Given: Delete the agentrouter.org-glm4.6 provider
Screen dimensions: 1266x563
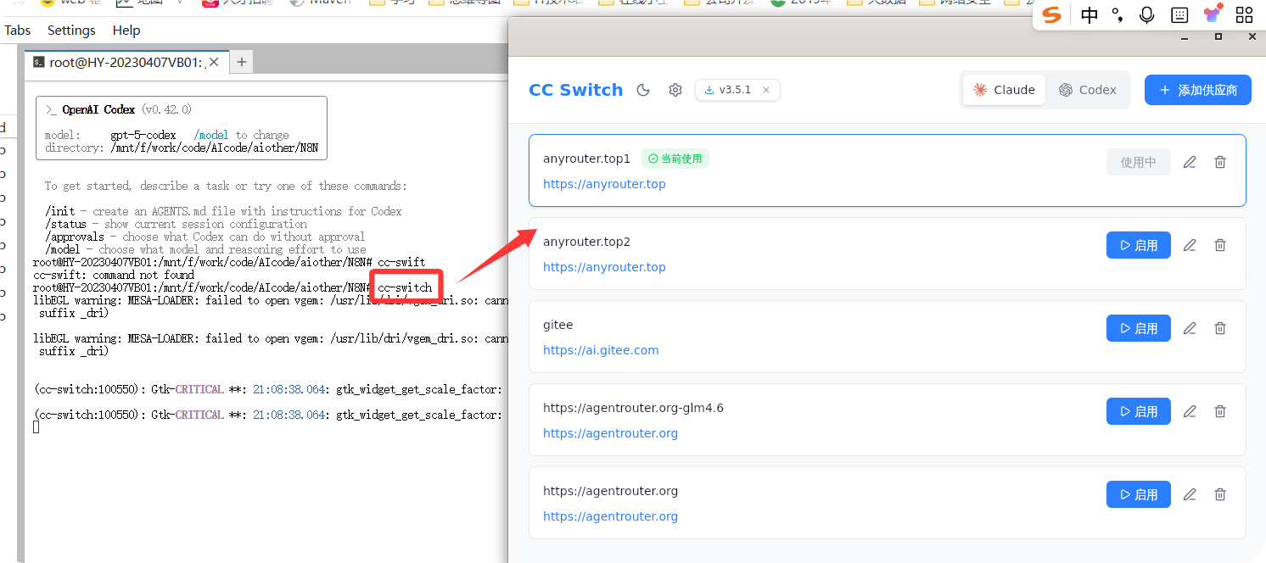Looking at the screenshot, I should click(x=1220, y=411).
